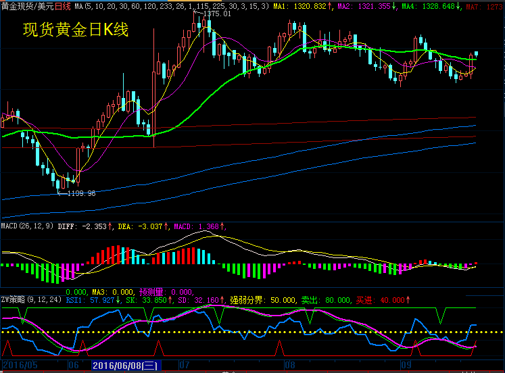Open the ZW策略(9,12,24) indicator label
The height and width of the screenshot is (373, 505).
click(x=31, y=299)
